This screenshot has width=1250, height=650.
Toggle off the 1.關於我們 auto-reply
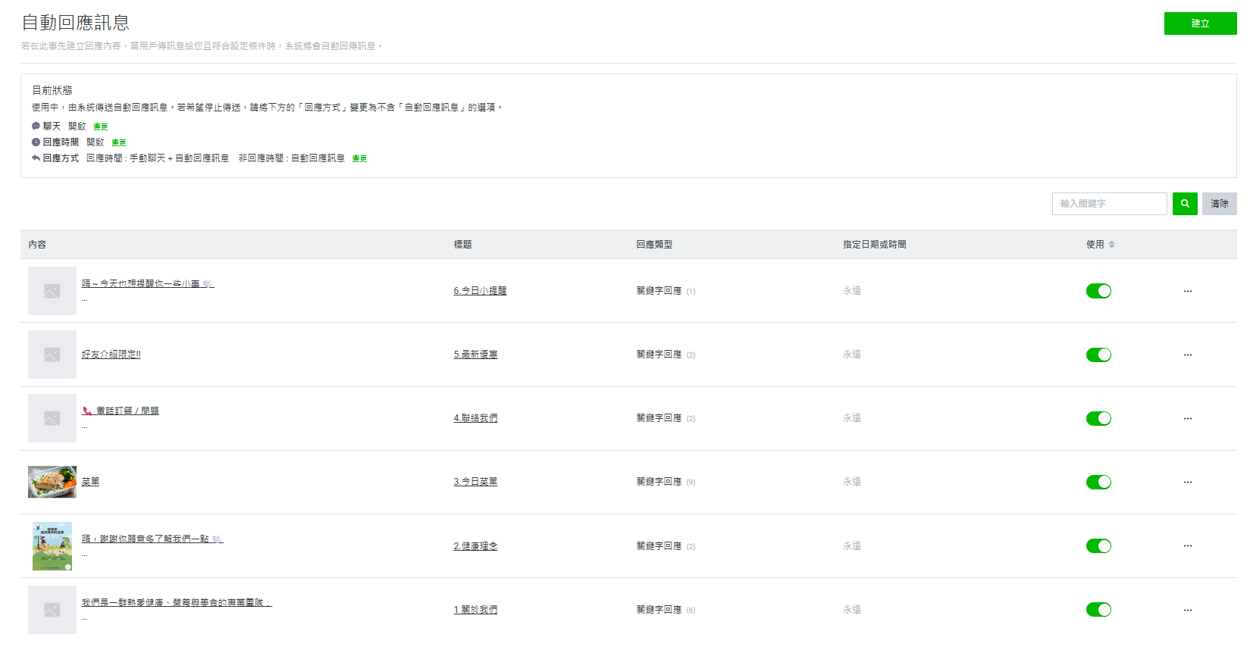(x=1098, y=610)
